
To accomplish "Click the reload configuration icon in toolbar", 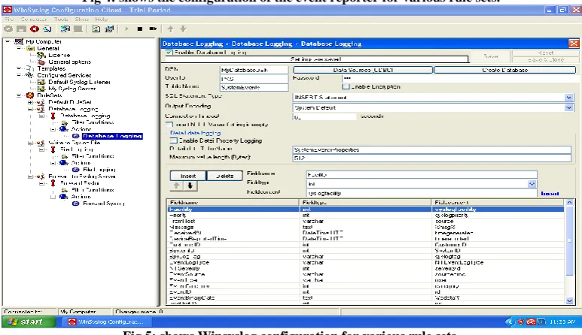I will pos(47,29).
